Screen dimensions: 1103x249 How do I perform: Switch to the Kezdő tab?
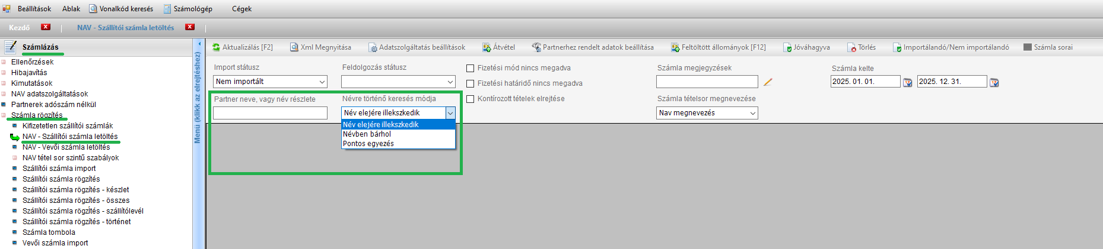(19, 28)
